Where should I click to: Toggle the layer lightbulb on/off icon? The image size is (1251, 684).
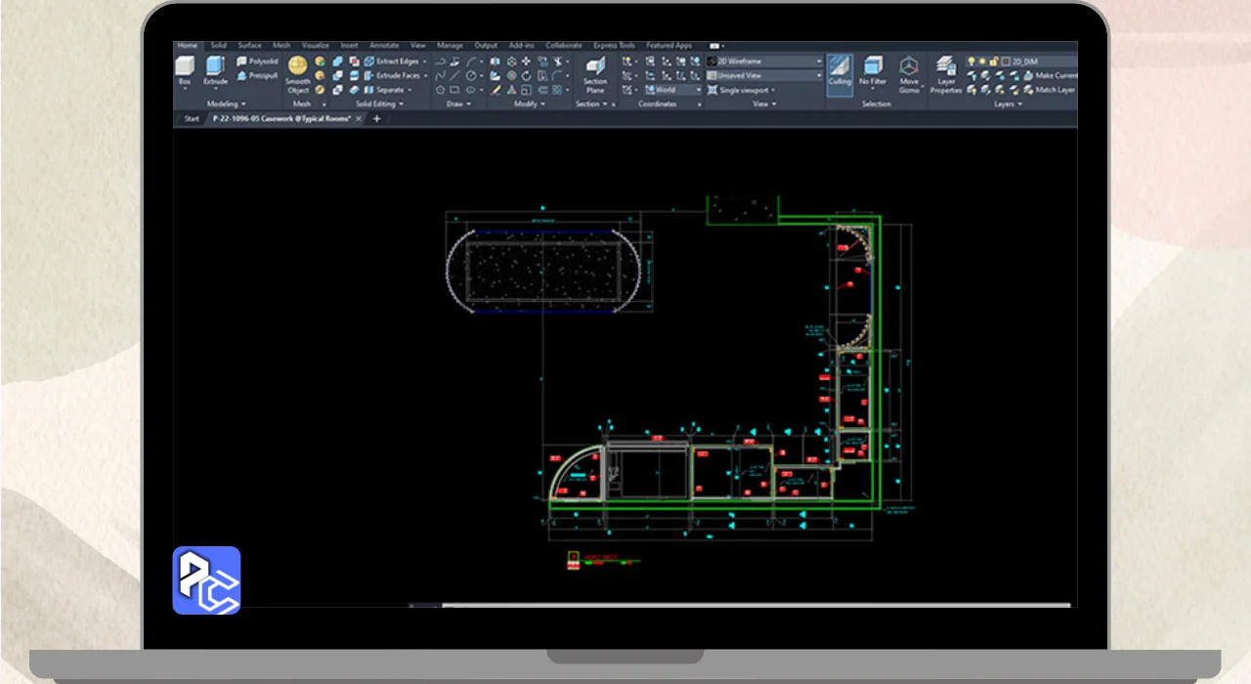pos(971,61)
